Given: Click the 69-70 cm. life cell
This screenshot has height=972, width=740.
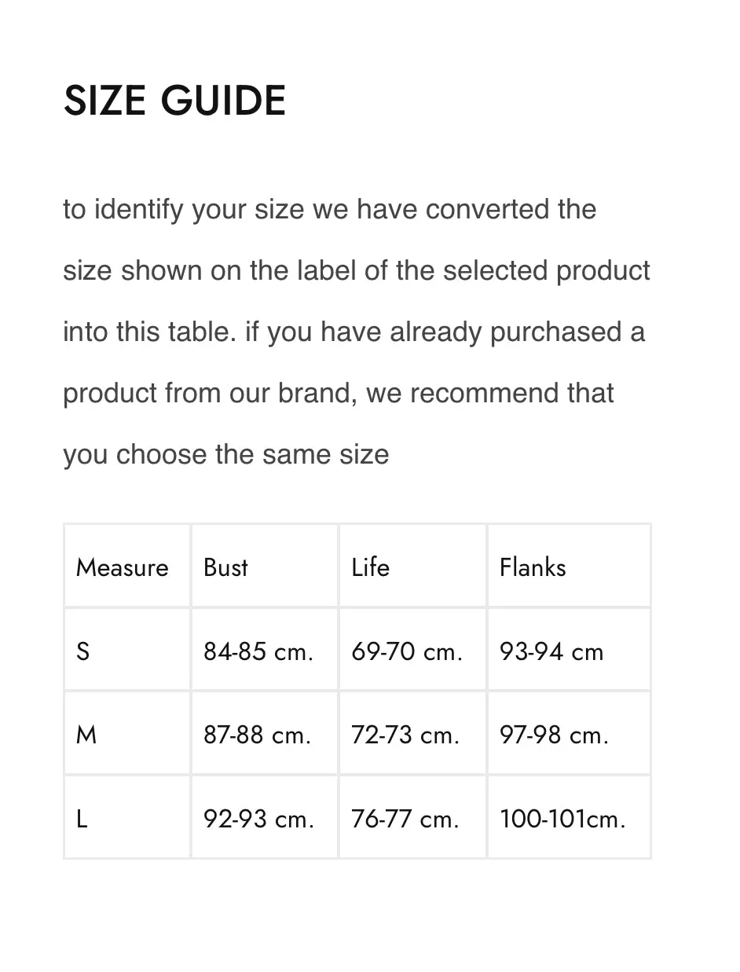Looking at the screenshot, I should [x=412, y=650].
